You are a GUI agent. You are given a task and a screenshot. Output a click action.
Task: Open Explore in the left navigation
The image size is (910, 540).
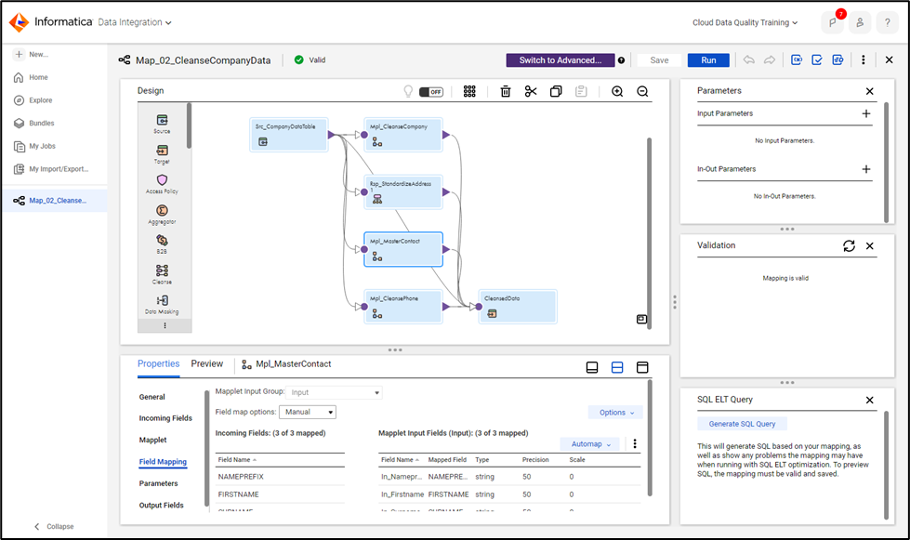pos(41,100)
